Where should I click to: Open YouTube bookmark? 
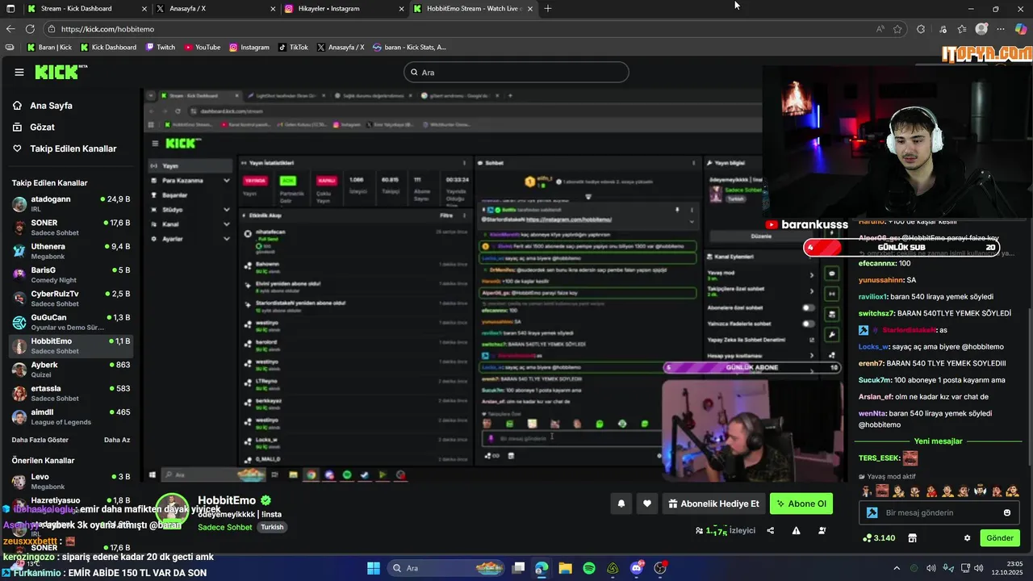pos(202,47)
